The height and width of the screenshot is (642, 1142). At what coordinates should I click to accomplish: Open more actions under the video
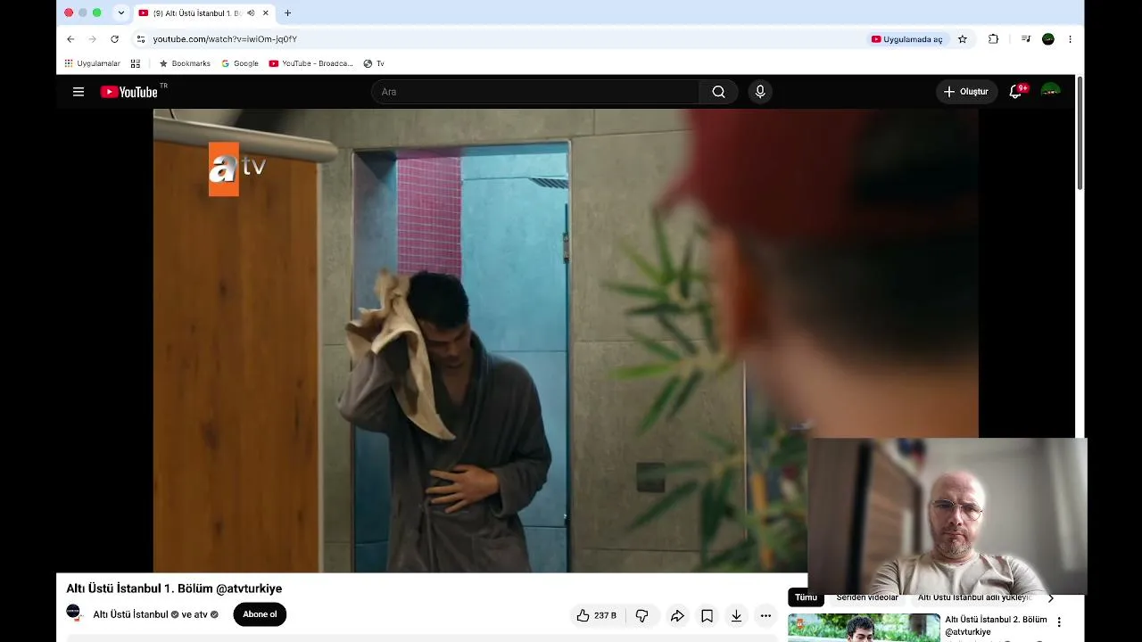tap(765, 615)
